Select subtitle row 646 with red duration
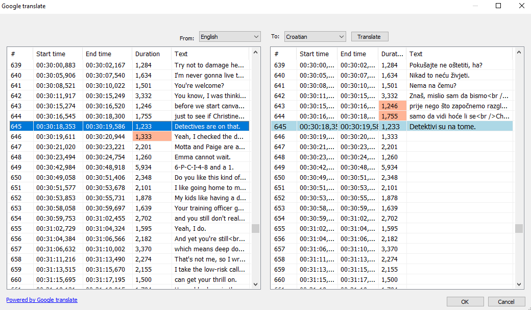531x310 pixels. (x=102, y=136)
